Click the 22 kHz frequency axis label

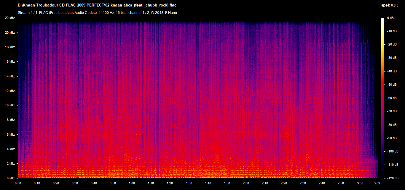[10, 18]
